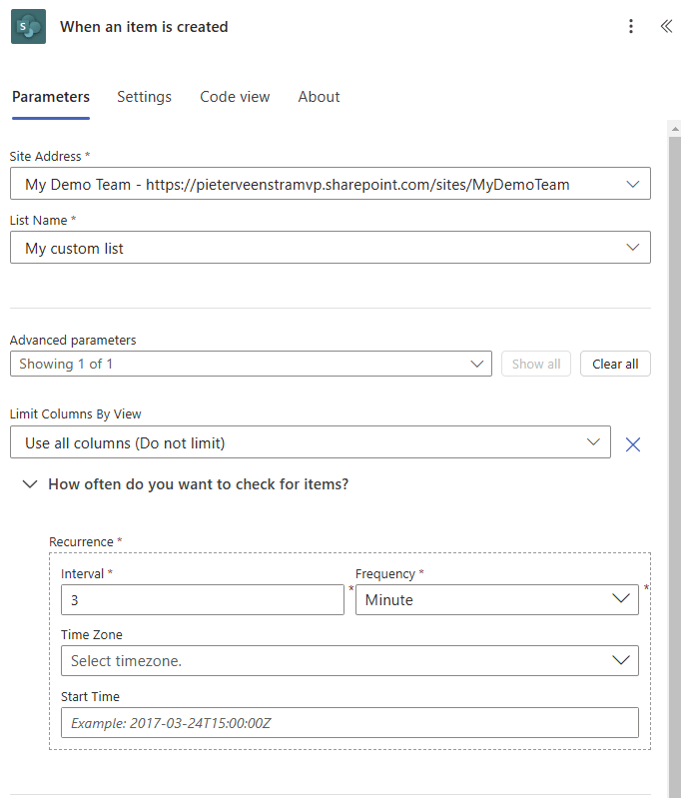The width and height of the screenshot is (681, 798).
Task: Click the 'Advanced parameters' label
Action: point(73,340)
